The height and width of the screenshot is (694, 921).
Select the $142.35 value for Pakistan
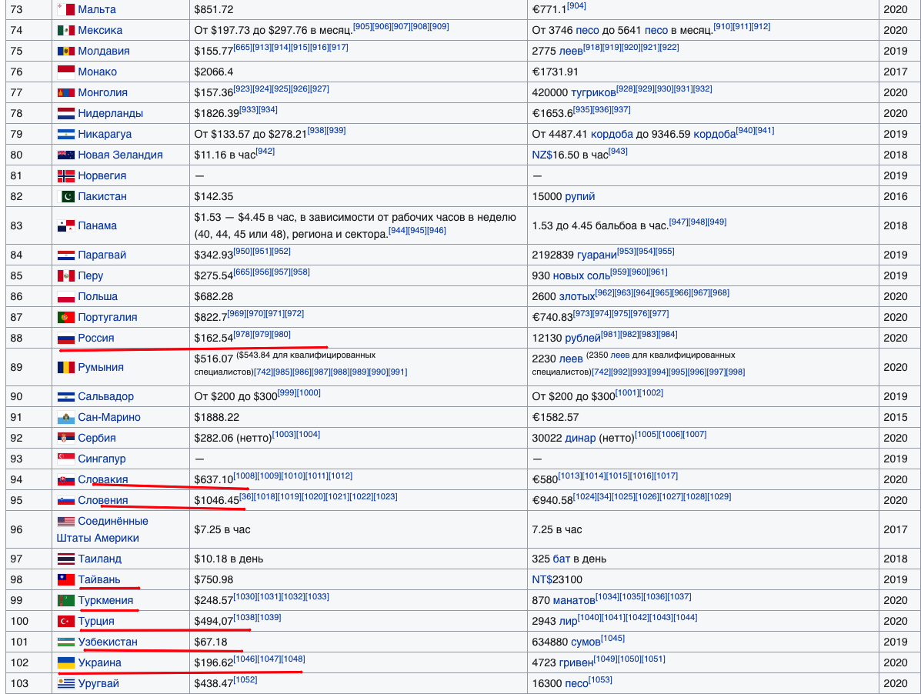214,197
